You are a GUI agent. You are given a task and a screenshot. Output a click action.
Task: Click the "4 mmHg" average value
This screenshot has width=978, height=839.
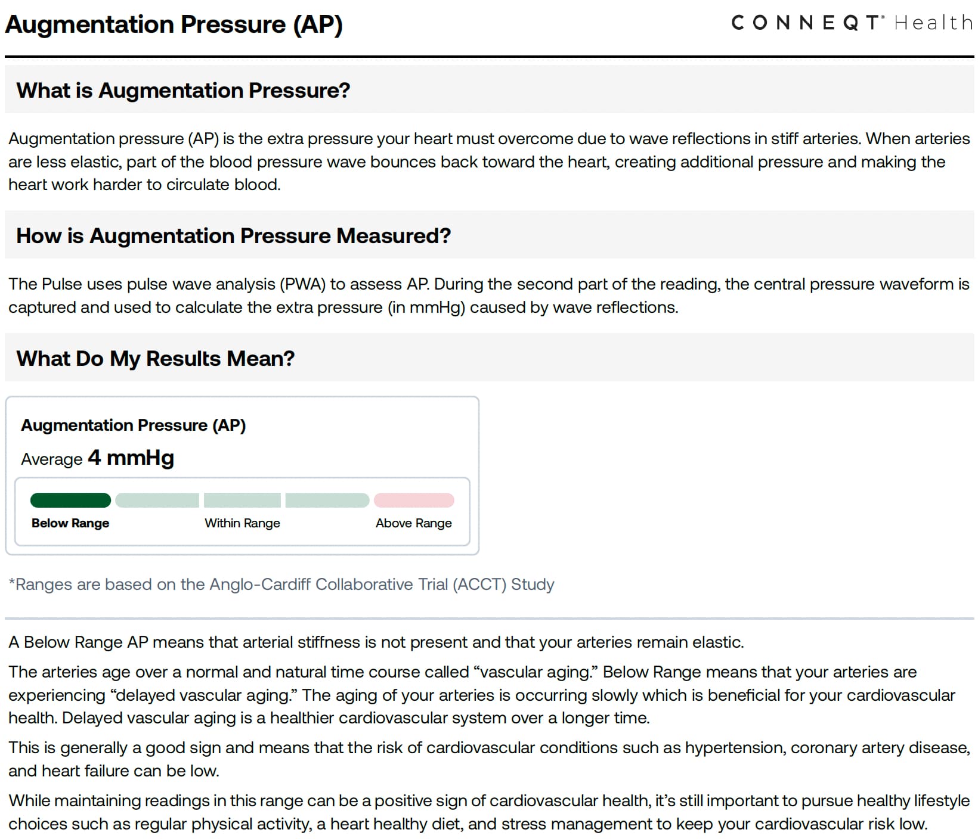point(131,458)
